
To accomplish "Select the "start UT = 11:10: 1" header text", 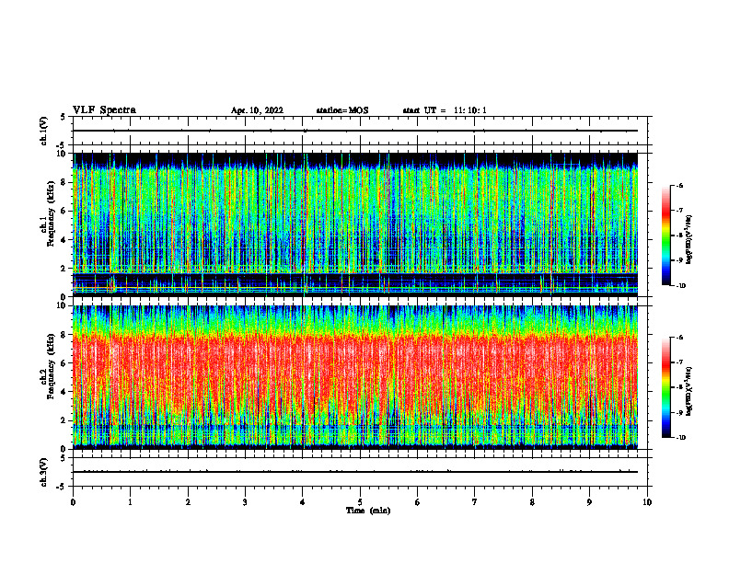I will click(x=445, y=110).
